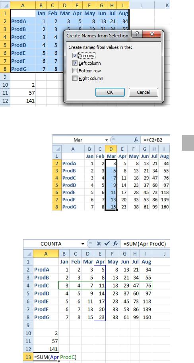
Task: Select column A header in the COUNTA sheet
Action: point(46,254)
